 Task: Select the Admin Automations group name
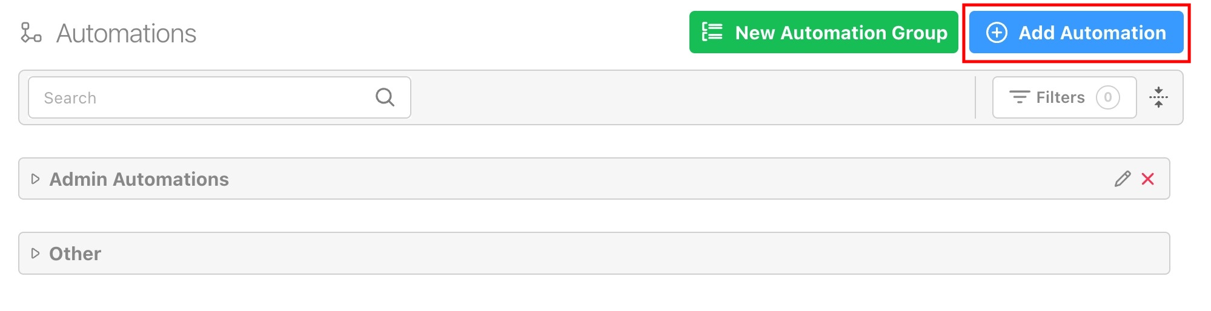(139, 179)
